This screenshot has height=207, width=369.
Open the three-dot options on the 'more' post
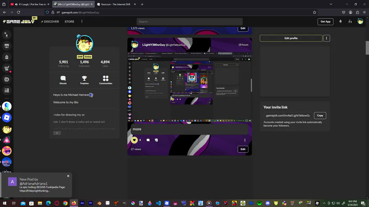[245, 140]
